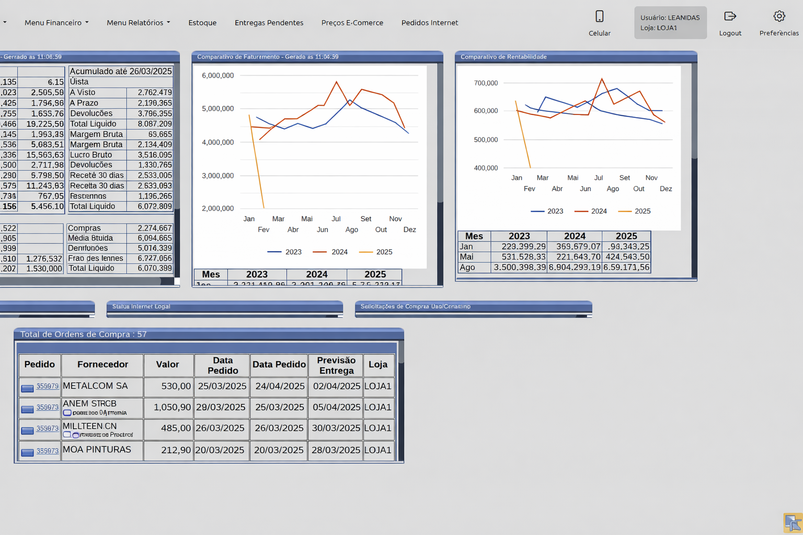
Task: Open the Pedidos Internet link
Action: pyautogui.click(x=429, y=22)
